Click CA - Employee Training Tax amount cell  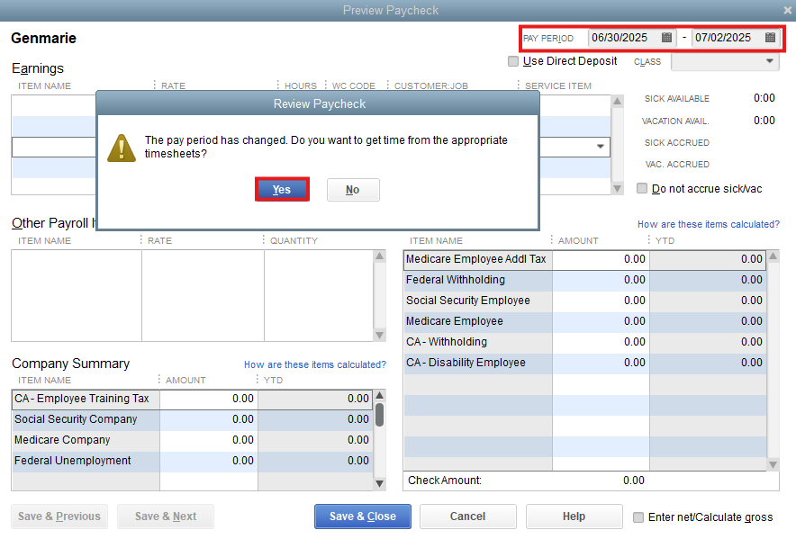coord(209,399)
